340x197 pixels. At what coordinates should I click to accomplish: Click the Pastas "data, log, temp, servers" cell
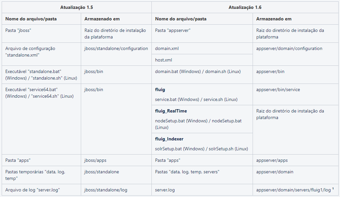[202, 175]
